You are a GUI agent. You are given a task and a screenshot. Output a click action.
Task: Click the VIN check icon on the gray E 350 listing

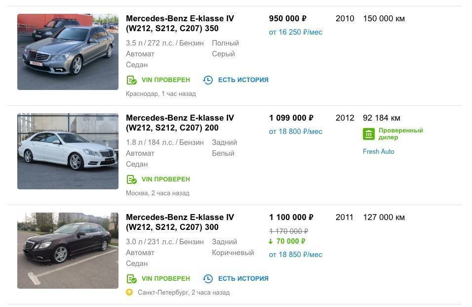click(x=131, y=80)
